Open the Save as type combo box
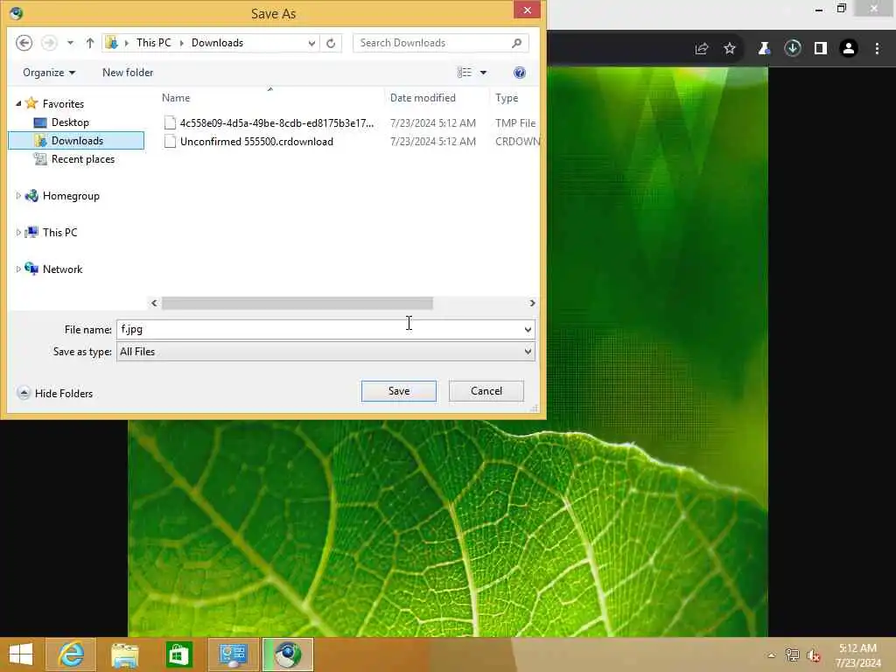 [325, 352]
